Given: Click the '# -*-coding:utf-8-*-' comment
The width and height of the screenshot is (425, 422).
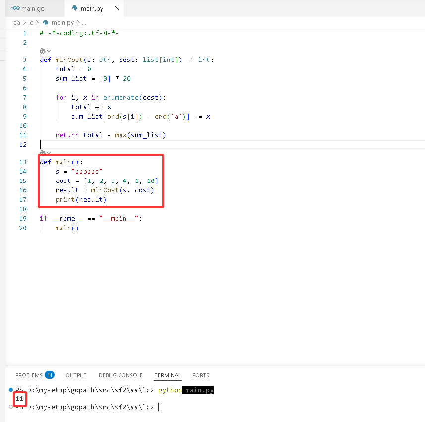Looking at the screenshot, I should coord(79,33).
